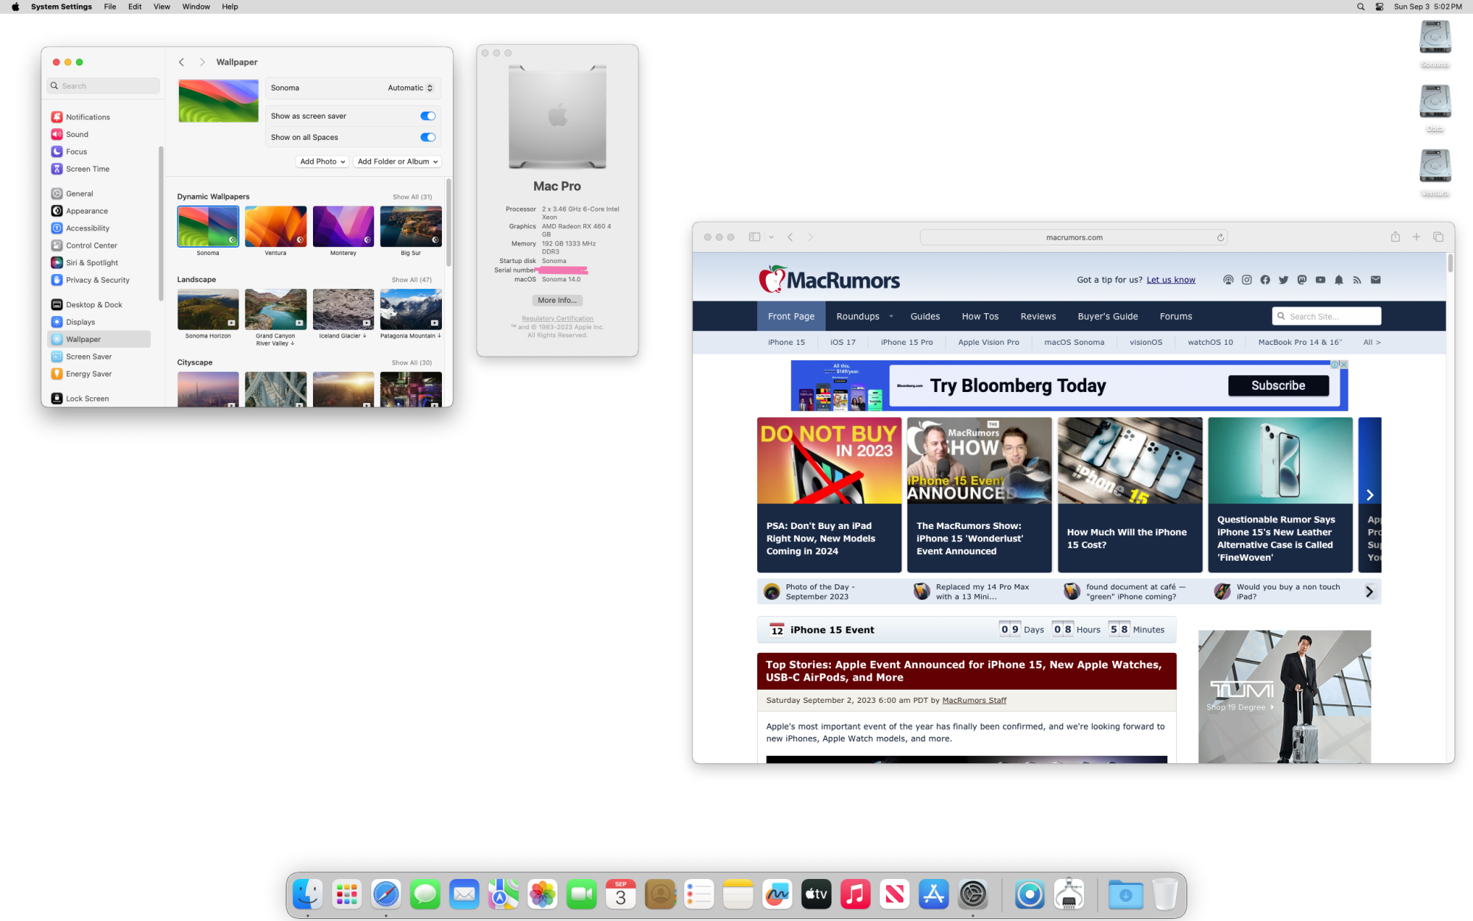Click Safari's share icon

pos(1395,237)
